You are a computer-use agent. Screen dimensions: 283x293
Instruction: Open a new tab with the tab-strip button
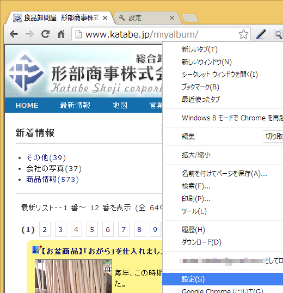pyautogui.click(x=189, y=18)
